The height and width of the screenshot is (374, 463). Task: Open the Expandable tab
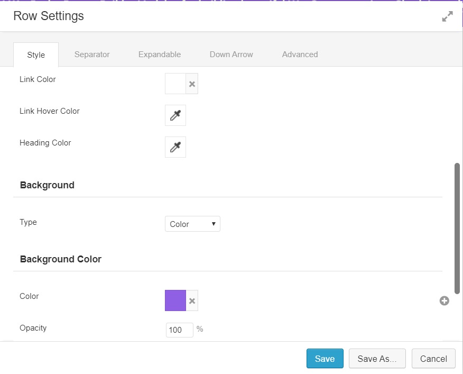click(160, 54)
